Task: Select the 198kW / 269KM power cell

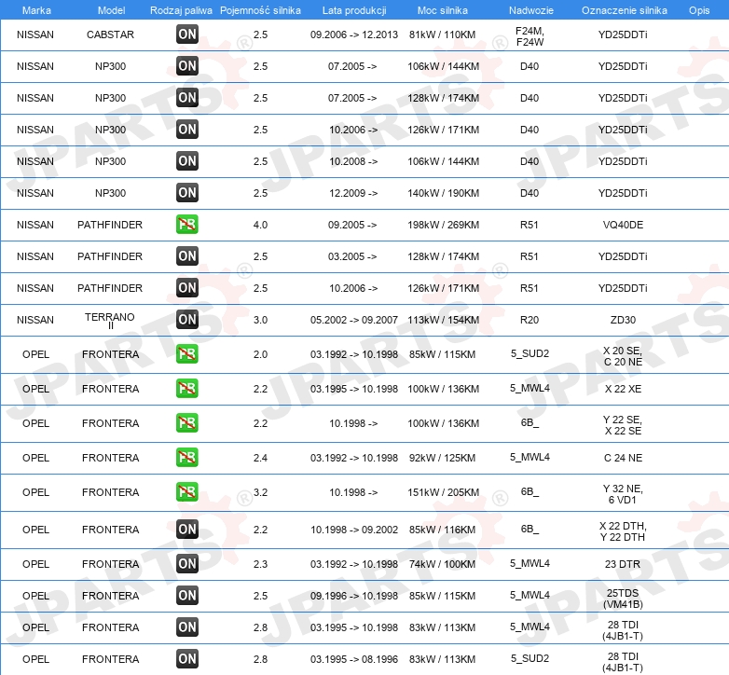Action: tap(443, 225)
